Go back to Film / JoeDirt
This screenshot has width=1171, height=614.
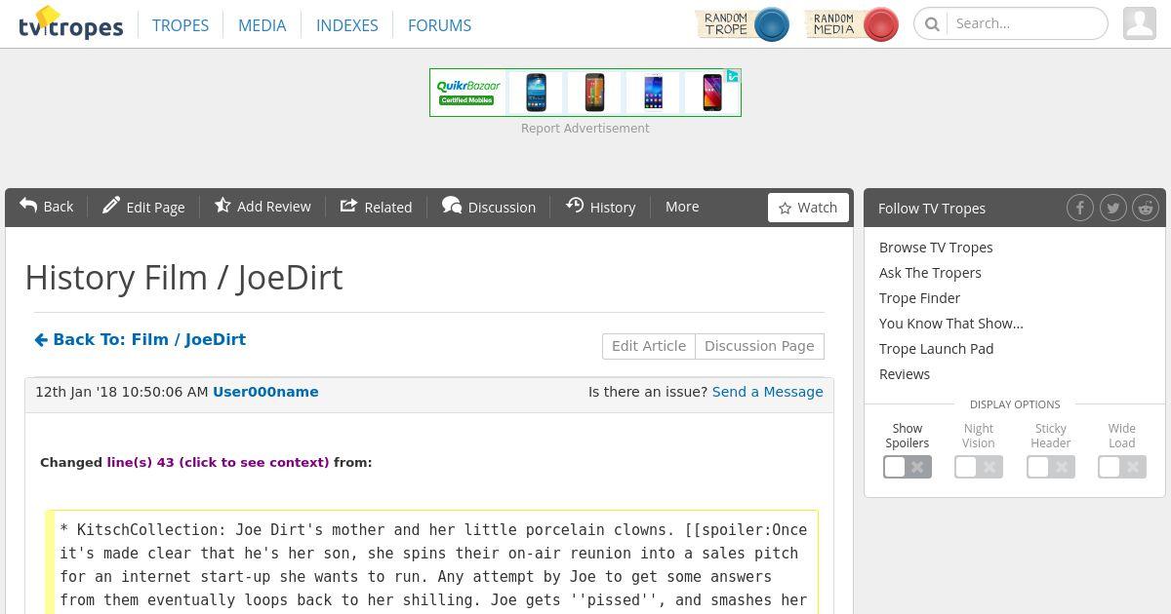[140, 339]
